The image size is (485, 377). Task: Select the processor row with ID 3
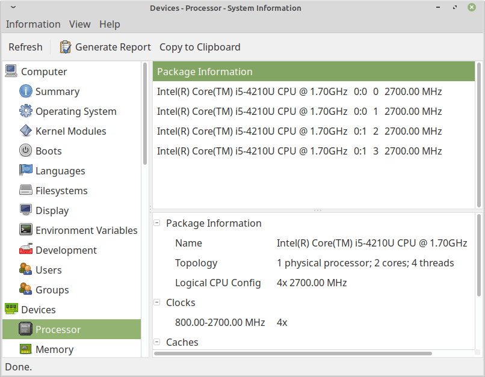299,151
